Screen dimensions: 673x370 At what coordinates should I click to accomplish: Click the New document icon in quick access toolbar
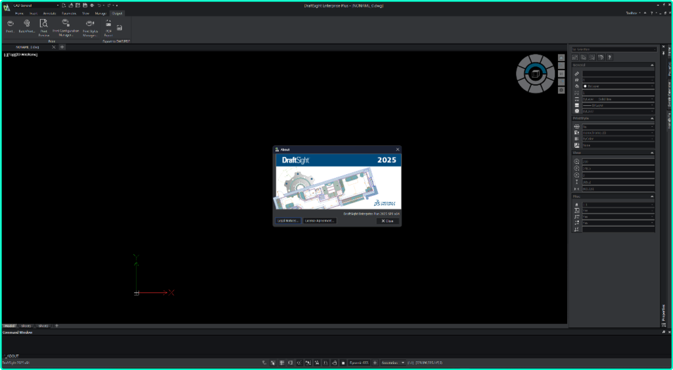click(x=64, y=5)
